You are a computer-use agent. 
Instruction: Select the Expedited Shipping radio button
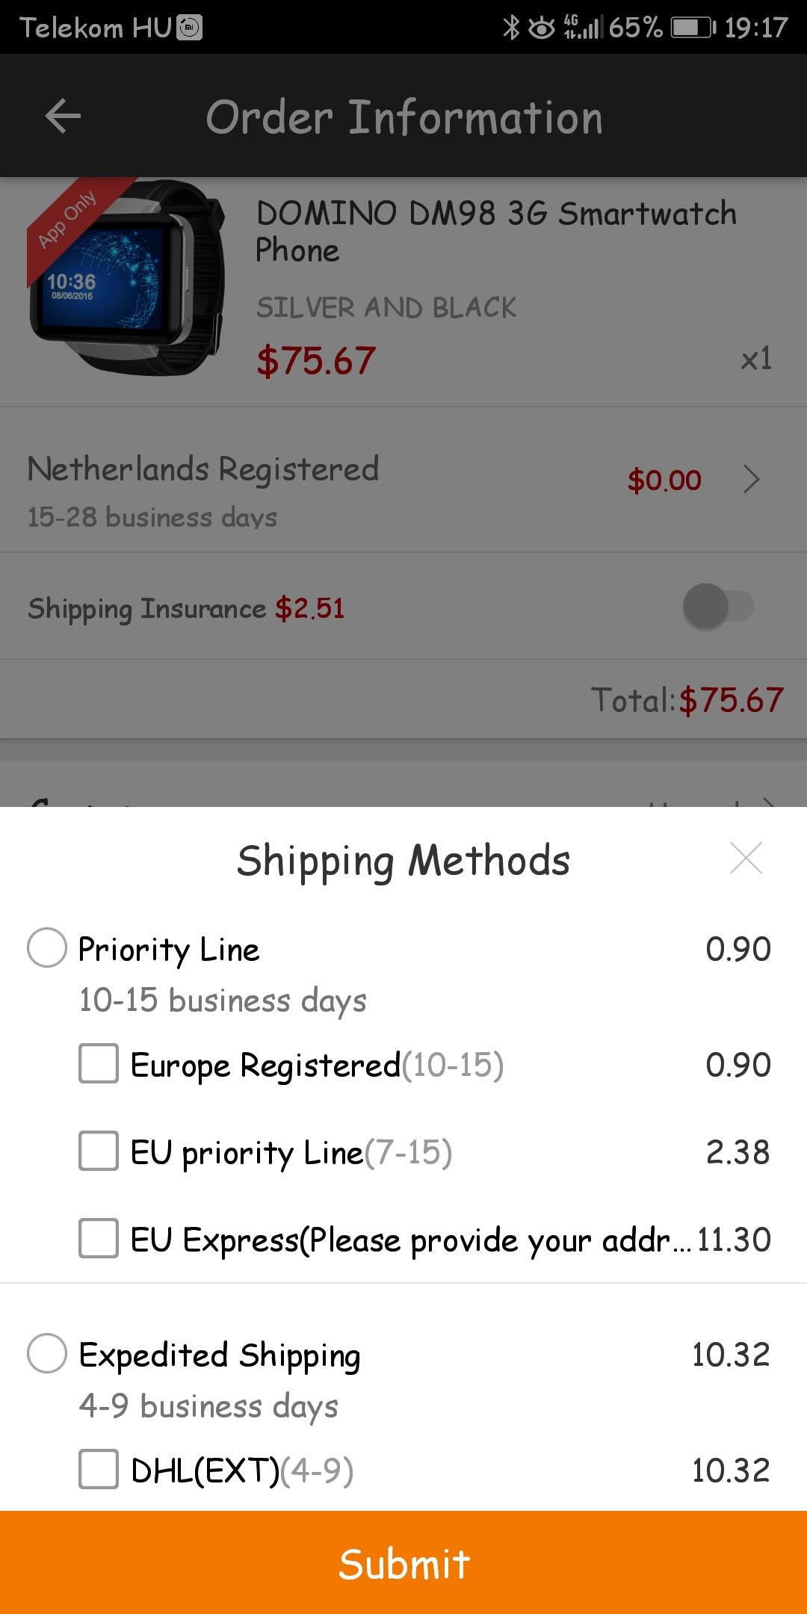pyautogui.click(x=47, y=1353)
